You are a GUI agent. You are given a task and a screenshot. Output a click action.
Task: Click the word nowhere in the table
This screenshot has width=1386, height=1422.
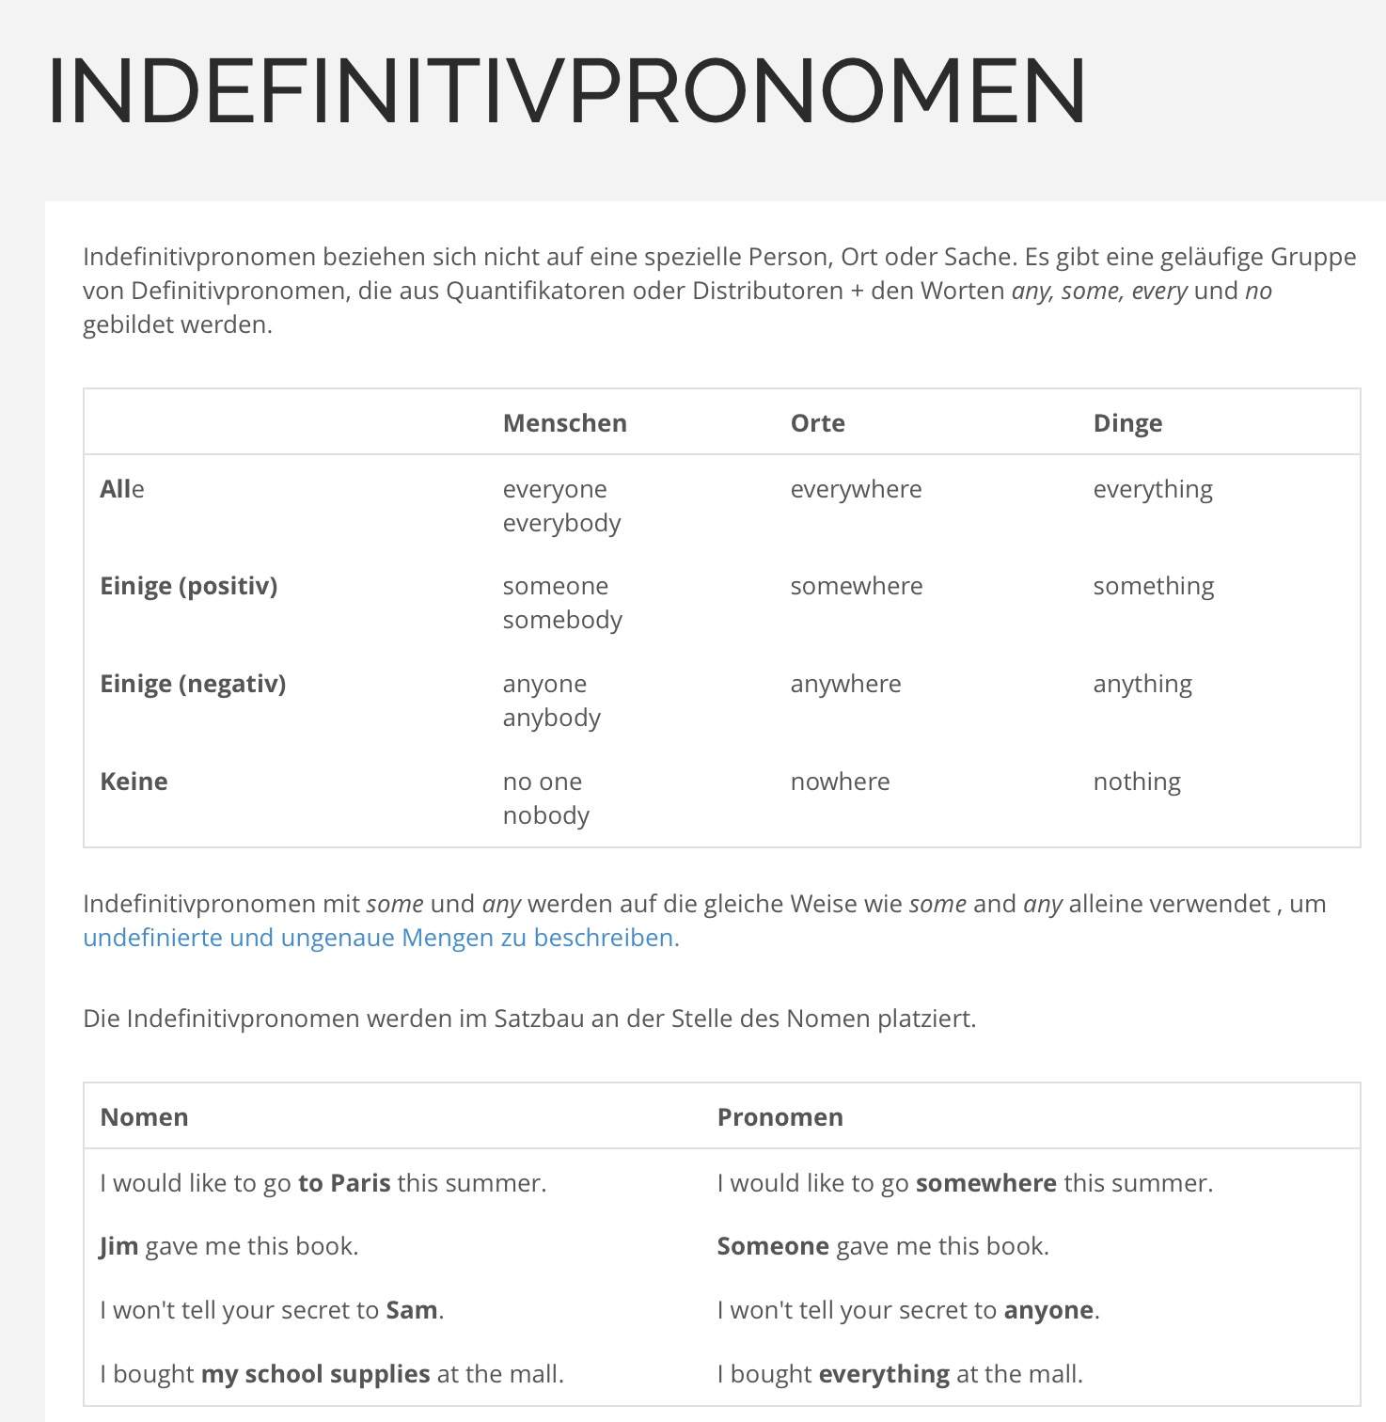[840, 782]
